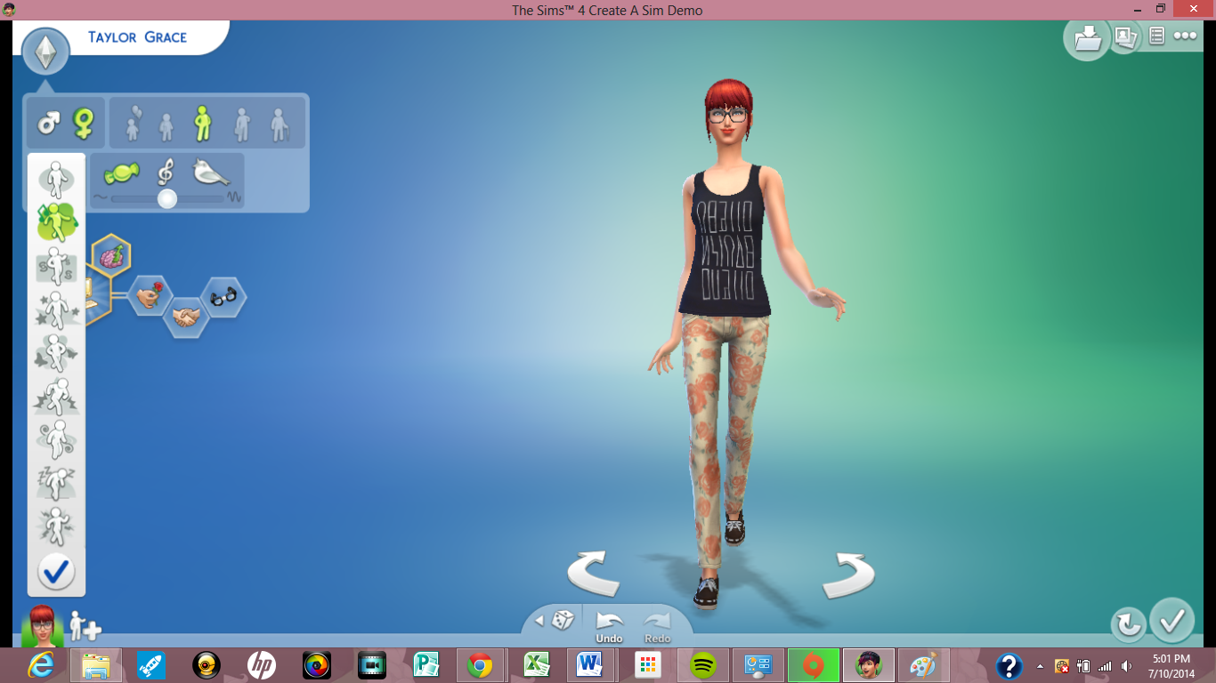Viewport: 1216px width, 683px height.
Task: Open Google Chrome from taskbar
Action: (481, 665)
